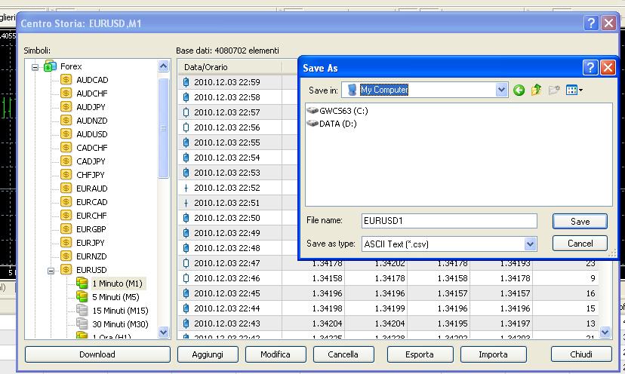This screenshot has width=625, height=374.
Task: Click the Modifica button
Action: click(x=276, y=354)
